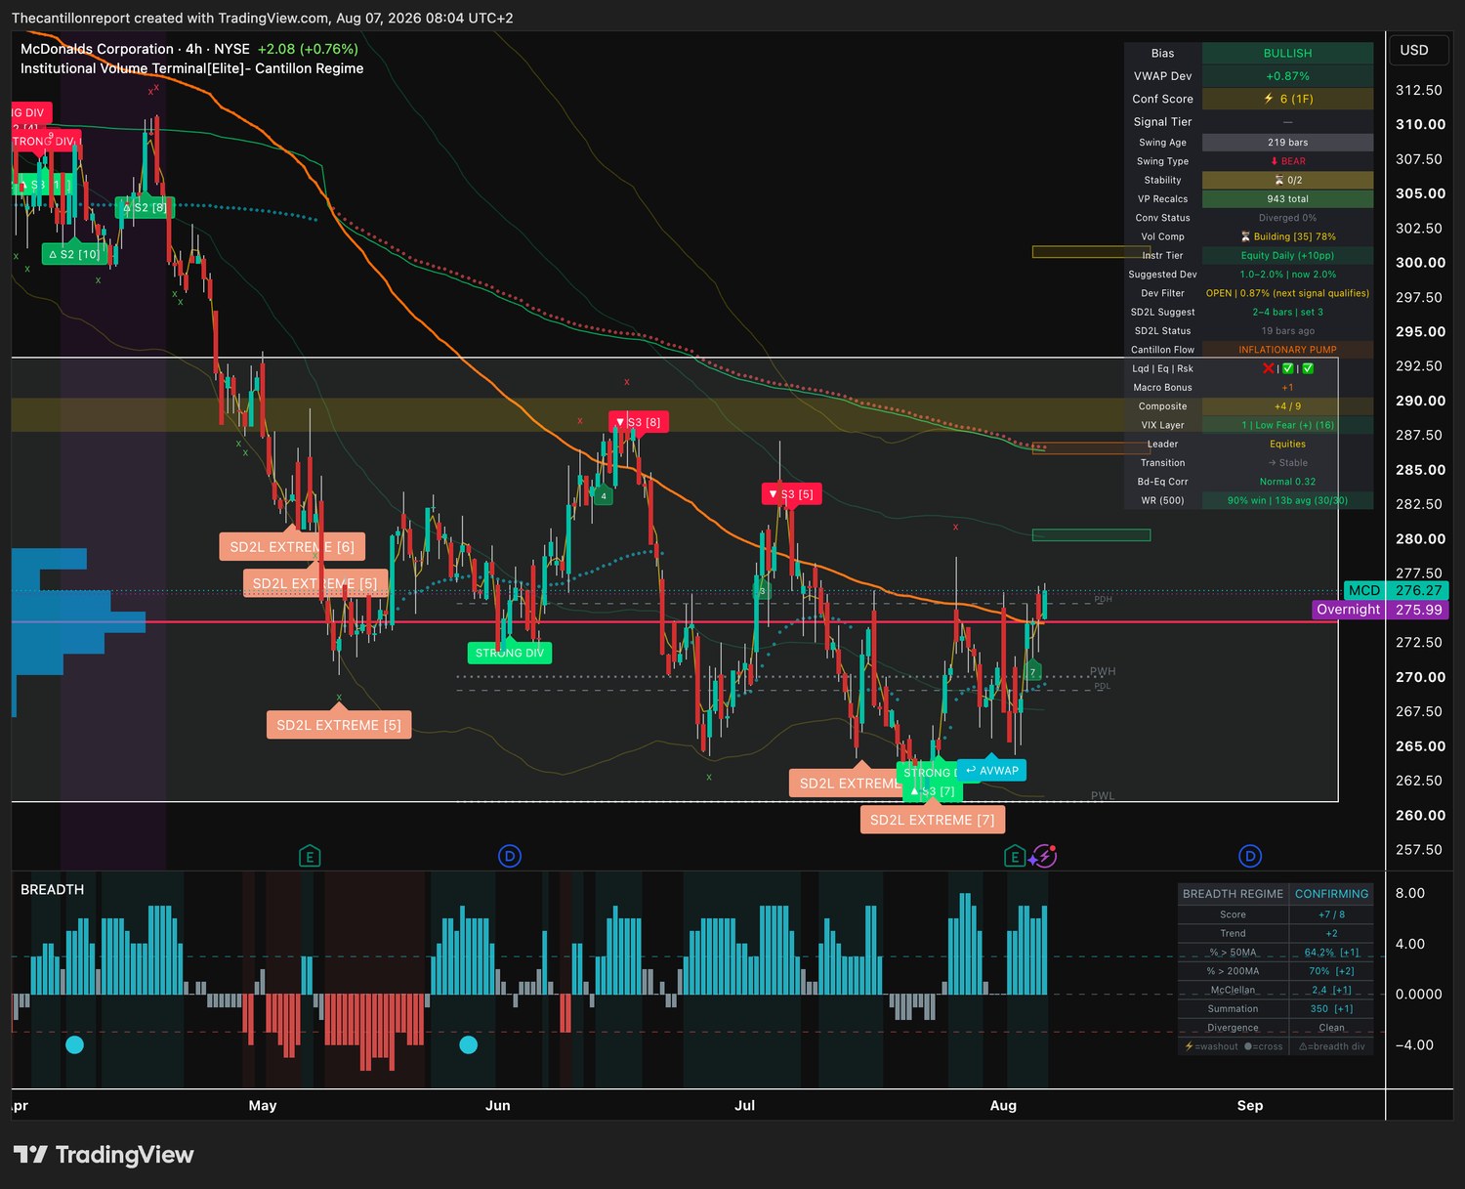Screen dimensions: 1465x1189
Task: Click the USD currency button
Action: click(x=1414, y=50)
